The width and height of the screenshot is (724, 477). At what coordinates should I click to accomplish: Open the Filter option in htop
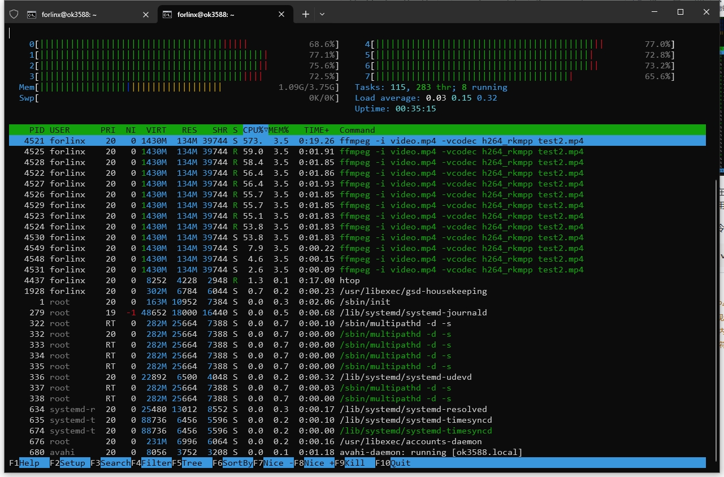click(x=156, y=463)
